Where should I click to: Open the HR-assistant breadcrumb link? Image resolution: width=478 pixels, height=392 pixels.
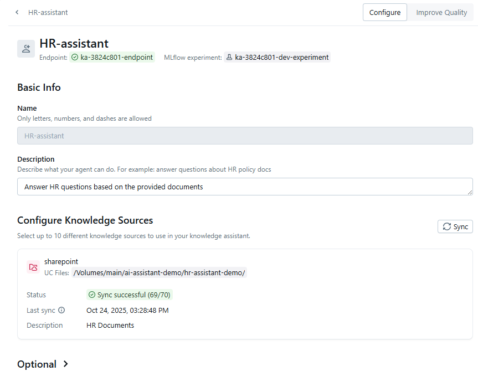coord(48,12)
